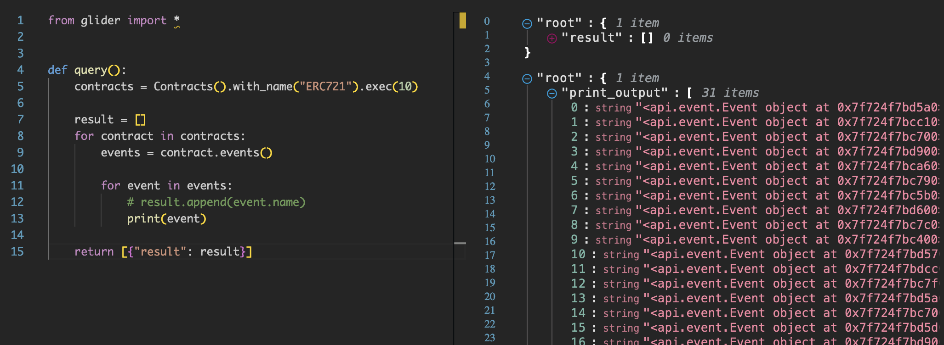The height and width of the screenshot is (345, 944).
Task: Select line number 15 in code gutter
Action: (x=17, y=251)
